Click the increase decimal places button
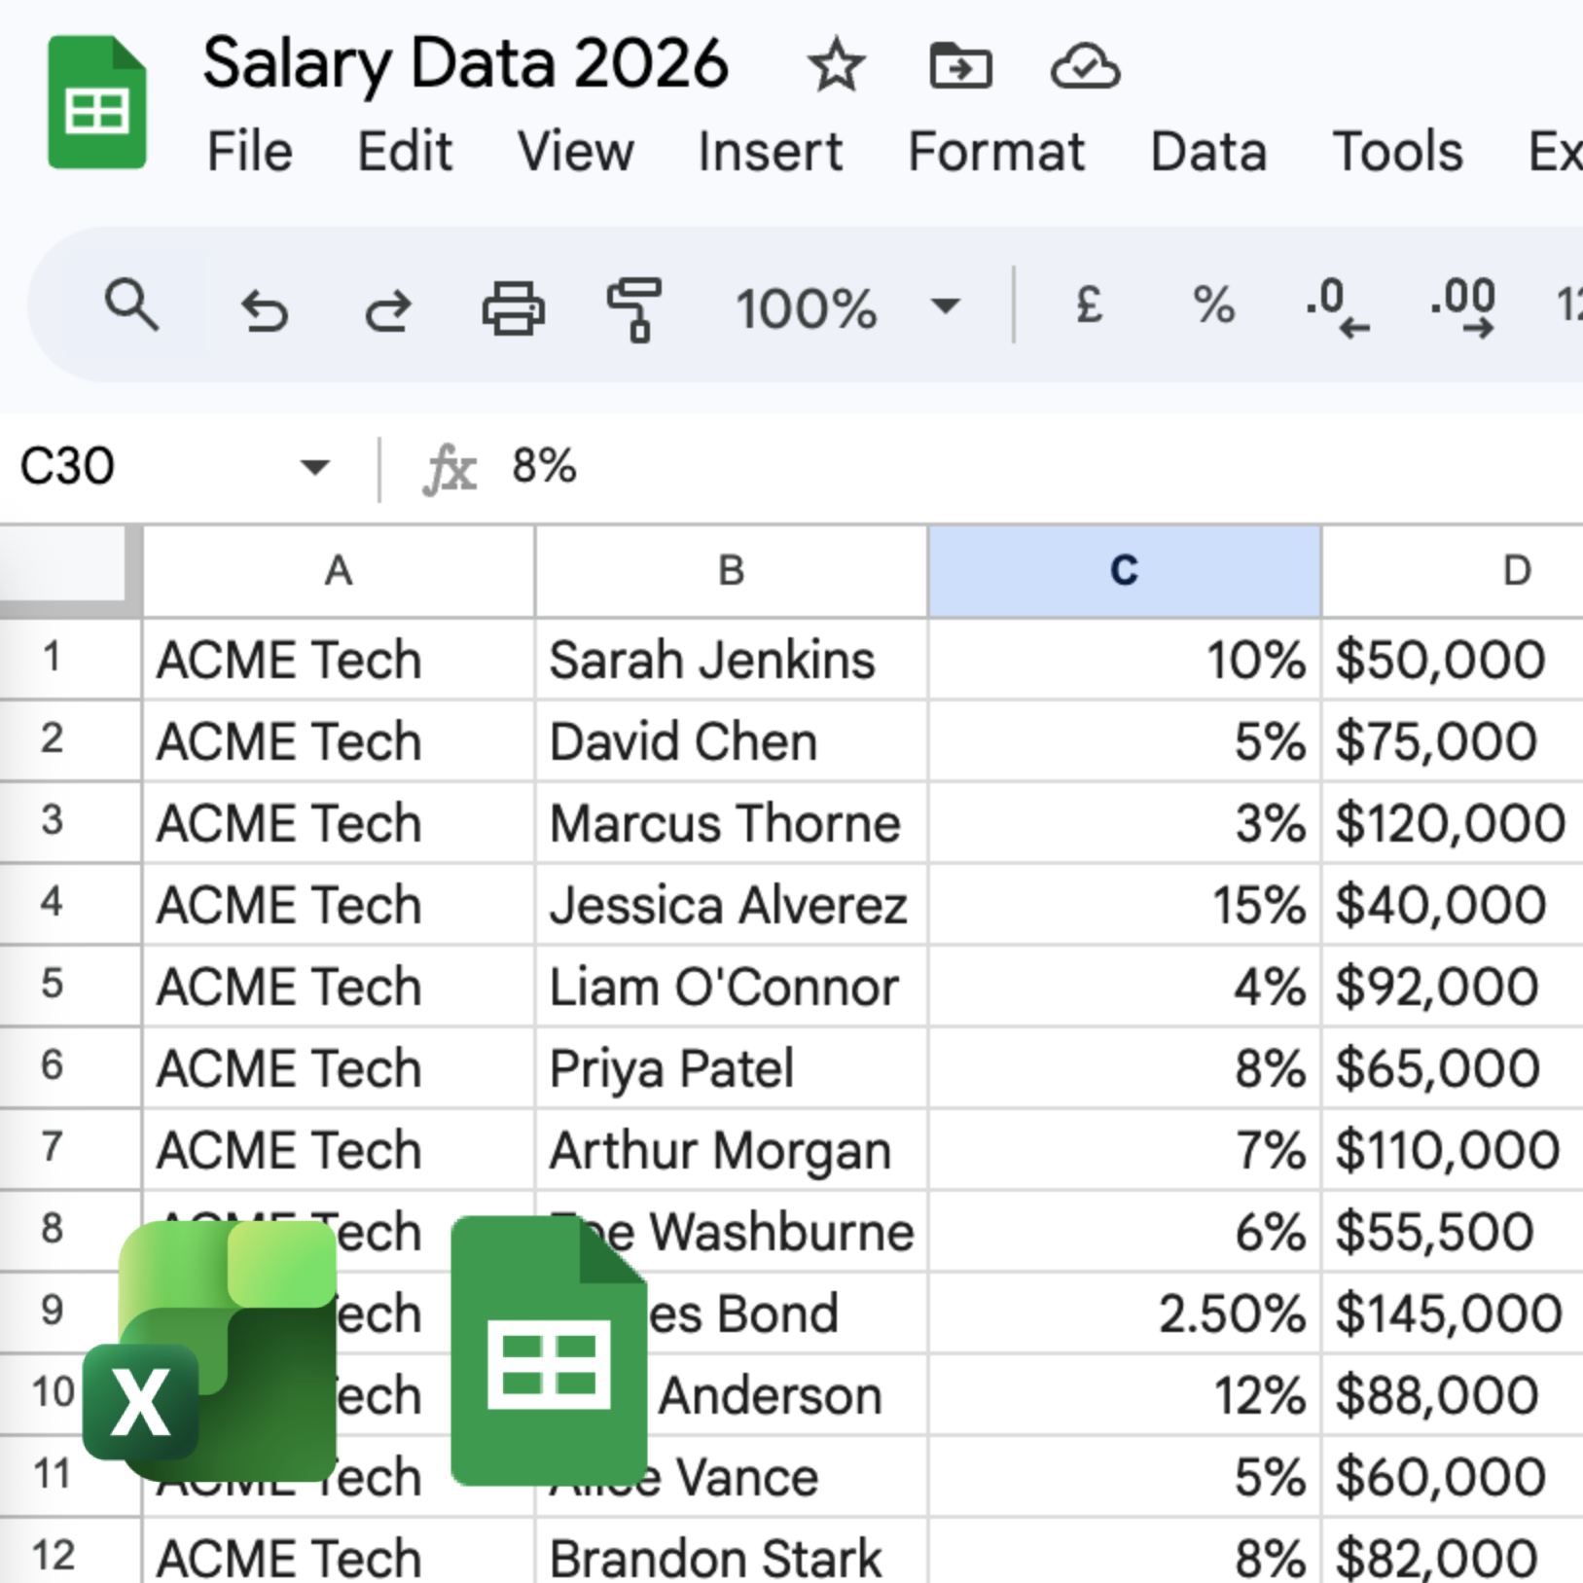The image size is (1583, 1583). tap(1463, 307)
